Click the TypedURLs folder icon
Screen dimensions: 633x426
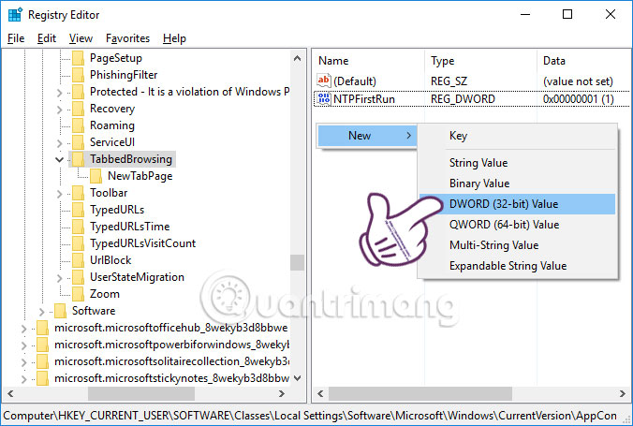(79, 210)
